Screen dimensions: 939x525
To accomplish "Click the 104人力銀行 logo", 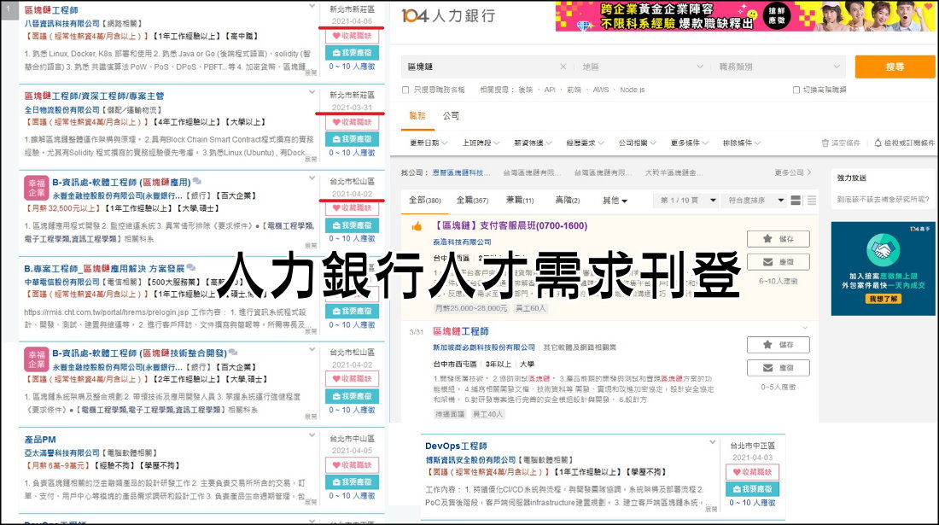I will (x=448, y=15).
